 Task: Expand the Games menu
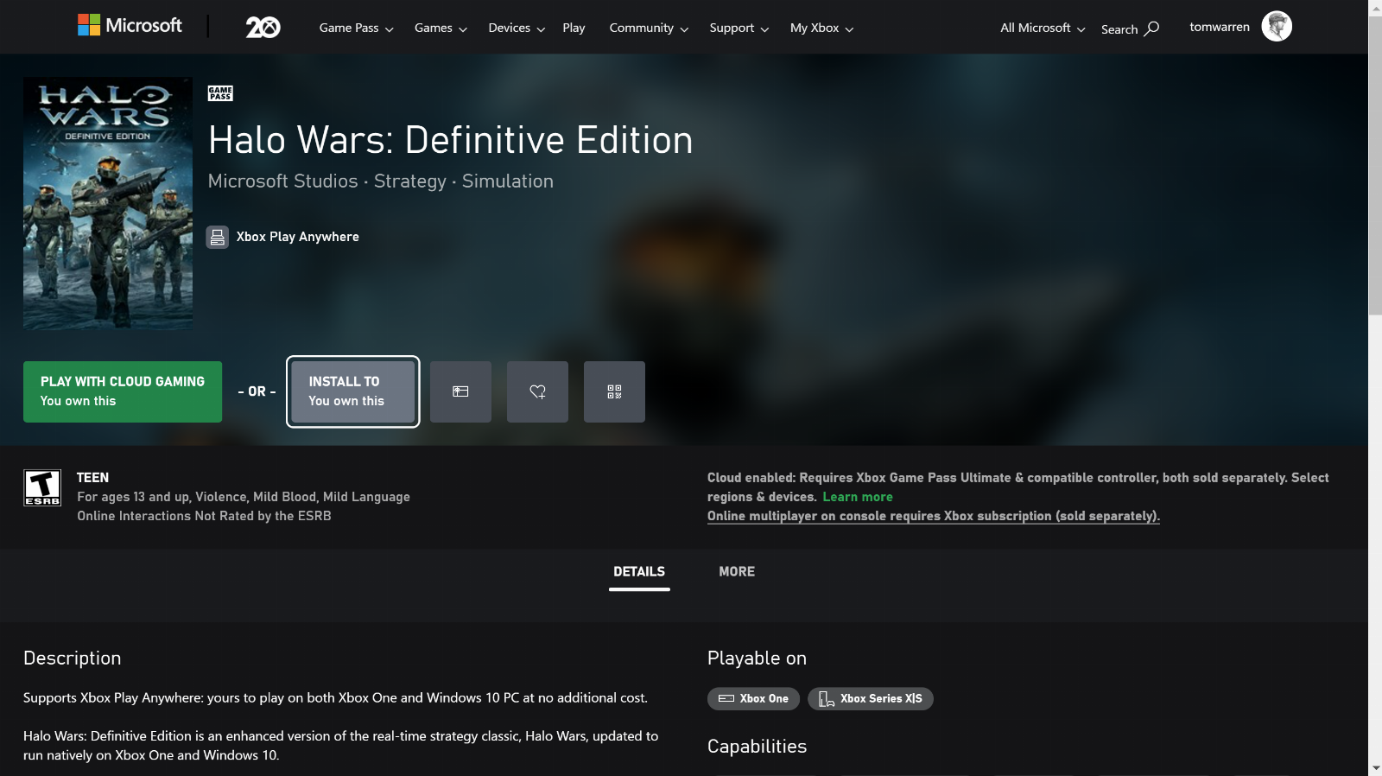441,29
